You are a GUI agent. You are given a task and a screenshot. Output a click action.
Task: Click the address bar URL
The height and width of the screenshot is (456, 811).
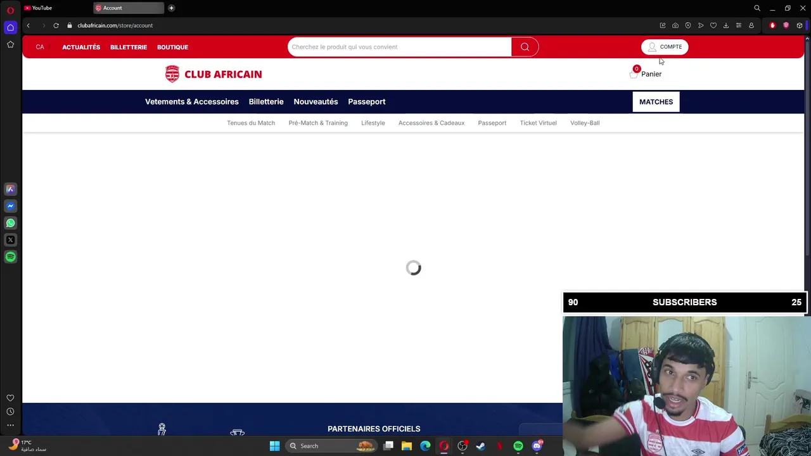[115, 25]
